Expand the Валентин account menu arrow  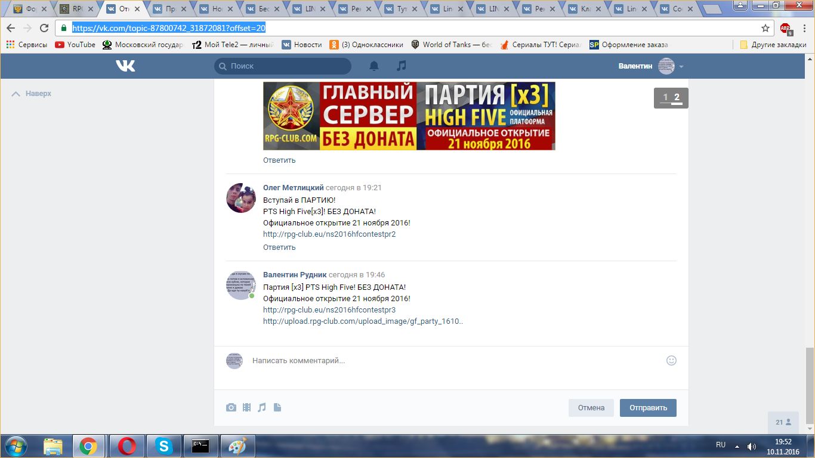point(681,67)
